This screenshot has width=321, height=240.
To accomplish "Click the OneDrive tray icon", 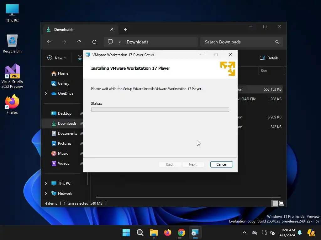I will click(255, 232).
